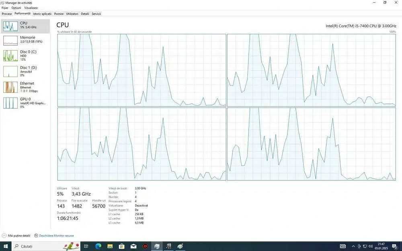Open the Fișier menu
The image size is (402, 251).
(5, 8)
